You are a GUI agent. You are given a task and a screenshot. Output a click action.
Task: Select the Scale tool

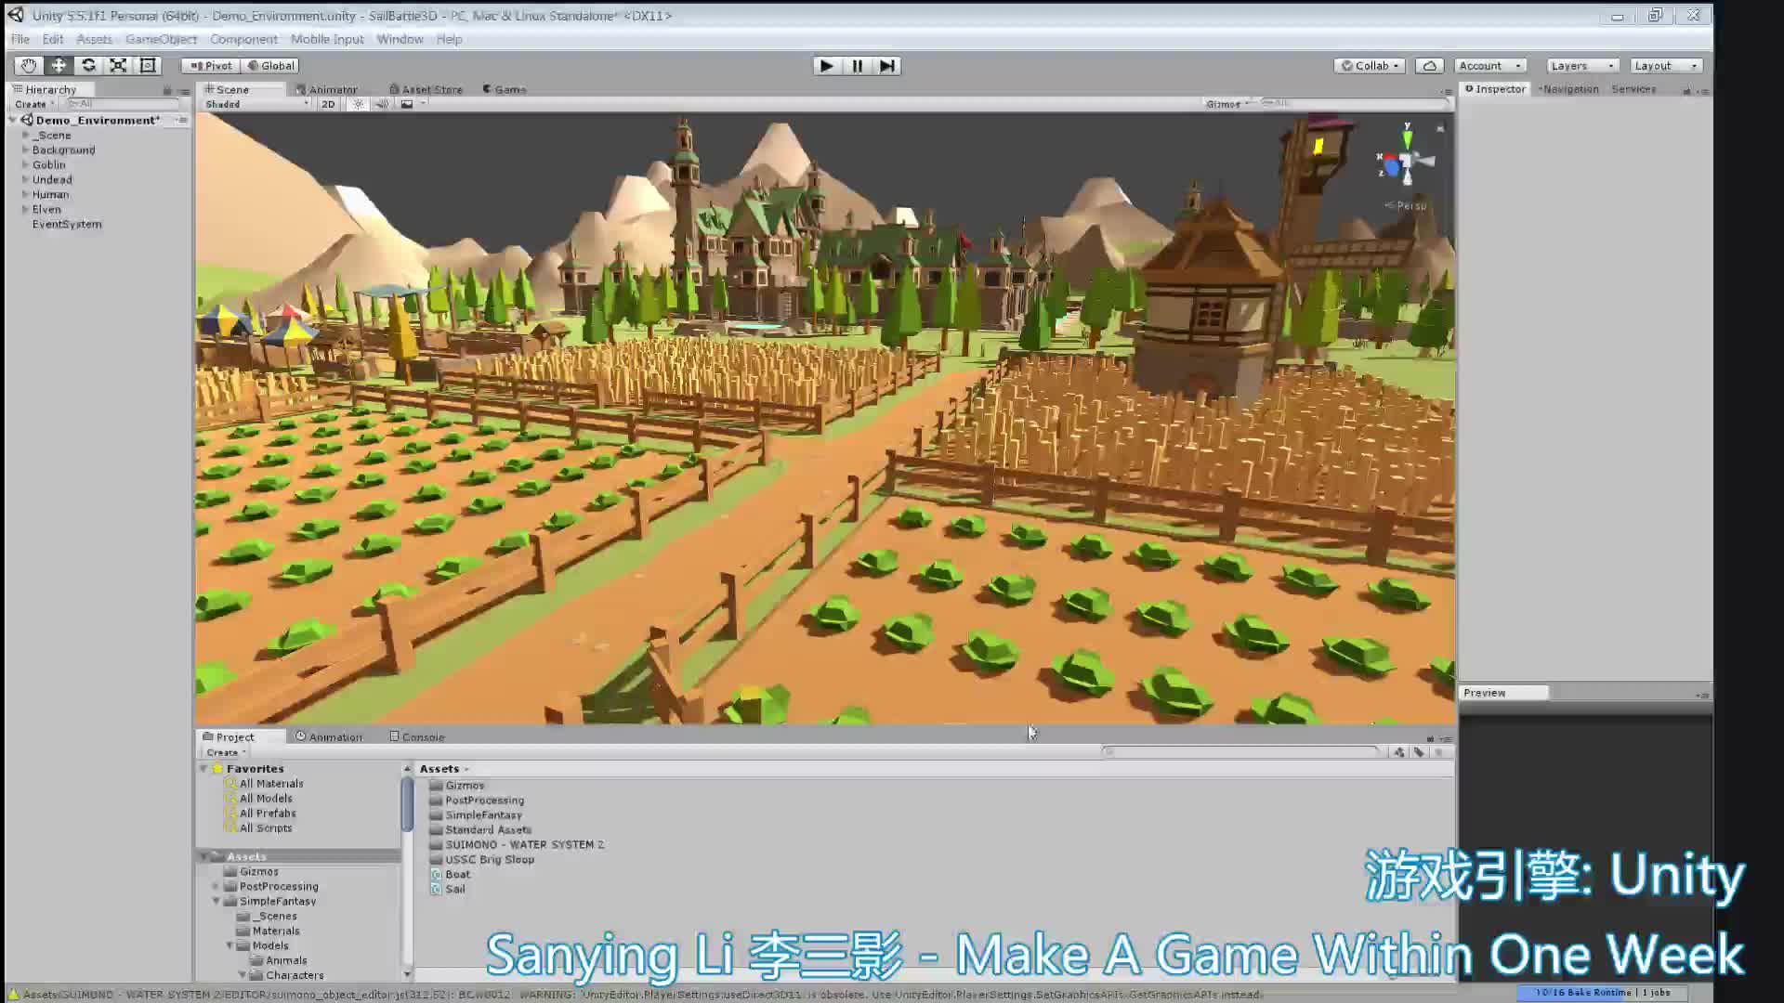tap(118, 65)
